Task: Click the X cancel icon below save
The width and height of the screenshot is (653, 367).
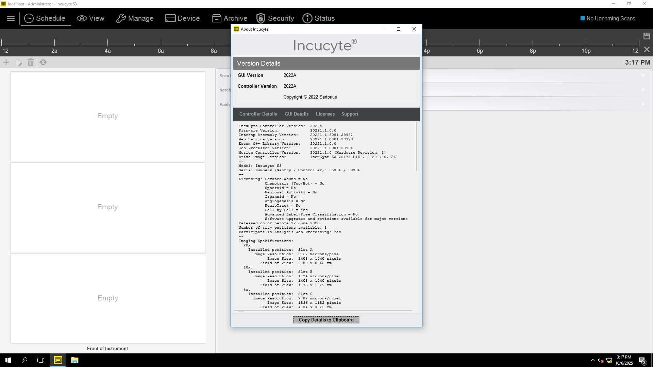Action: click(x=647, y=50)
